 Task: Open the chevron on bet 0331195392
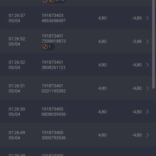tap(147, 88)
